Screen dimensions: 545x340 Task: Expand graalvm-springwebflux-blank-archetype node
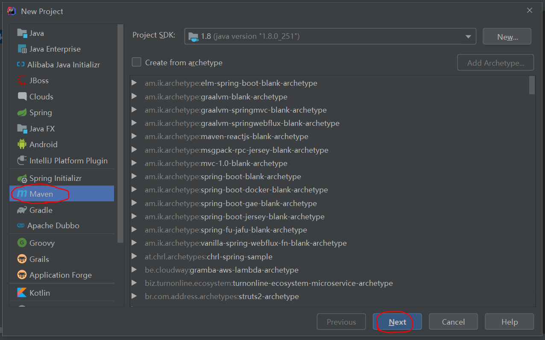click(x=134, y=123)
